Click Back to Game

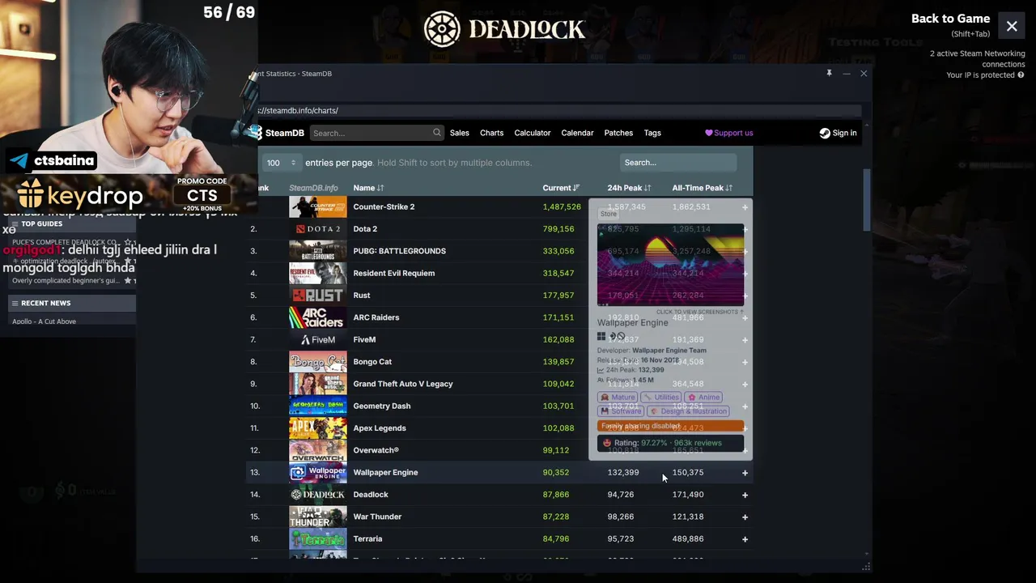(950, 19)
